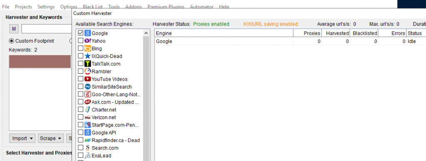This screenshot has width=426, height=161.
Task: Tick the TalkTalk.com checkbox
Action: 80,64
